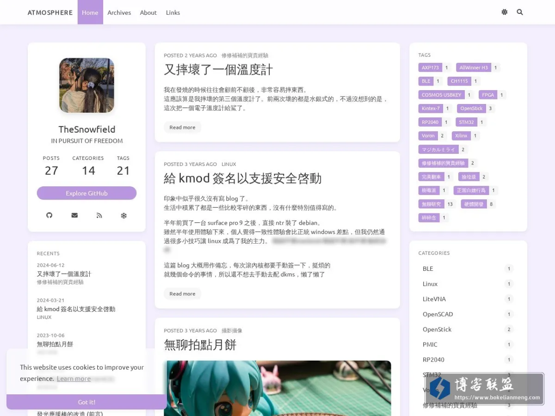Screen dimensions: 555x416
Task: Open 修修補補的寶貴經驗 label on first post
Action: (245, 55)
